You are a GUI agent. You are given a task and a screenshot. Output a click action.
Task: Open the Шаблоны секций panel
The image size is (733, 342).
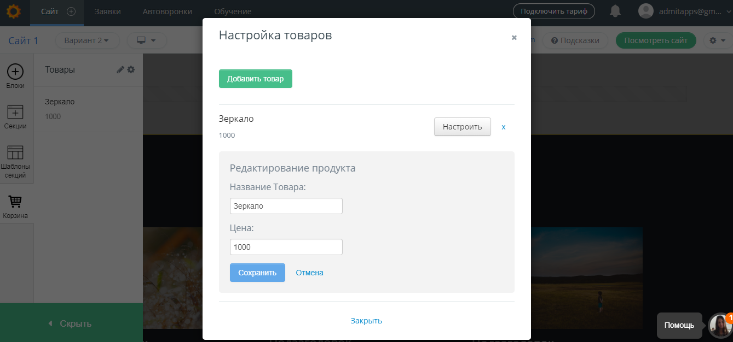point(16,156)
